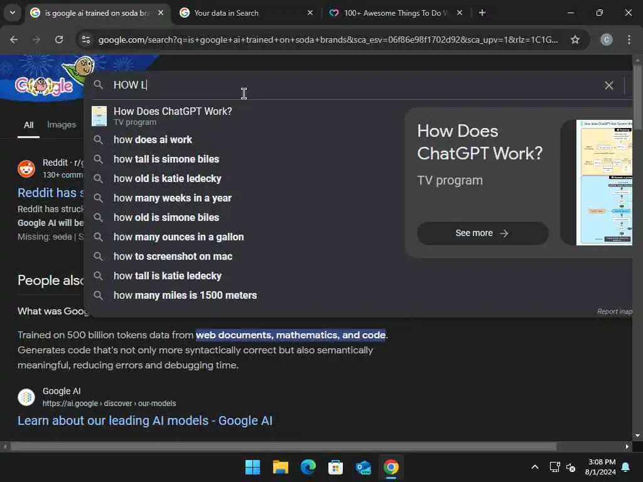Click the horizontal scrollbar right arrow
Viewport: 643px width, 482px height.
pos(627,446)
